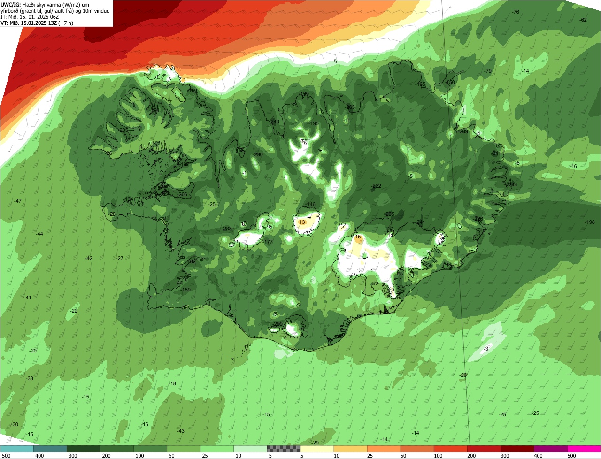Click the valid time 'VT: Mið. 15.01.2025 13Z (+7 h)'

point(36,23)
